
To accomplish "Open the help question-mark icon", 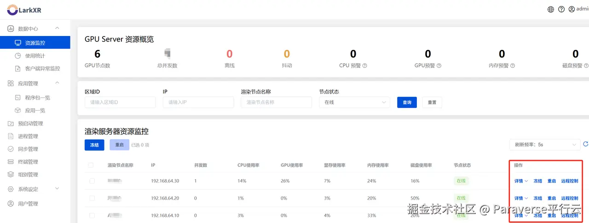I will click(561, 9).
